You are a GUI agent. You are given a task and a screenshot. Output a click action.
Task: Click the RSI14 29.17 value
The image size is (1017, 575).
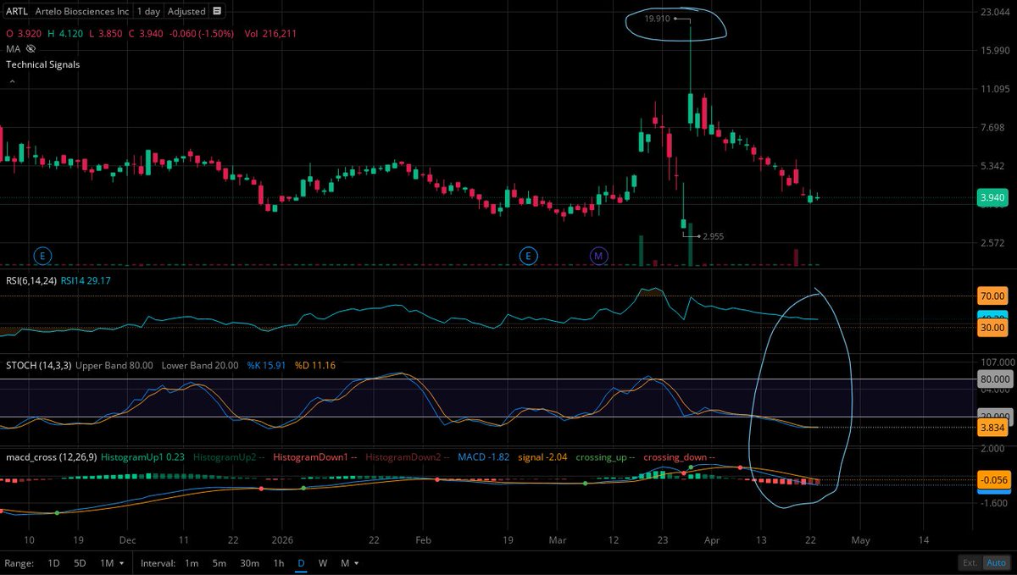[x=87, y=280]
